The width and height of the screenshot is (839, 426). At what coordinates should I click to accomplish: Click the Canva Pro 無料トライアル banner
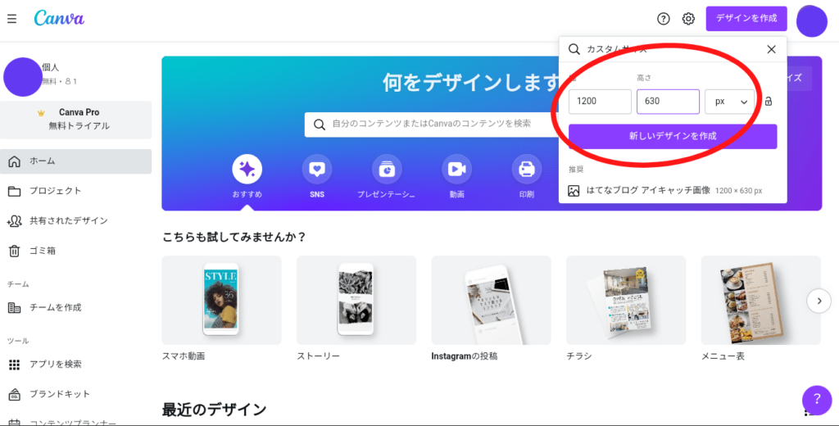tap(75, 120)
